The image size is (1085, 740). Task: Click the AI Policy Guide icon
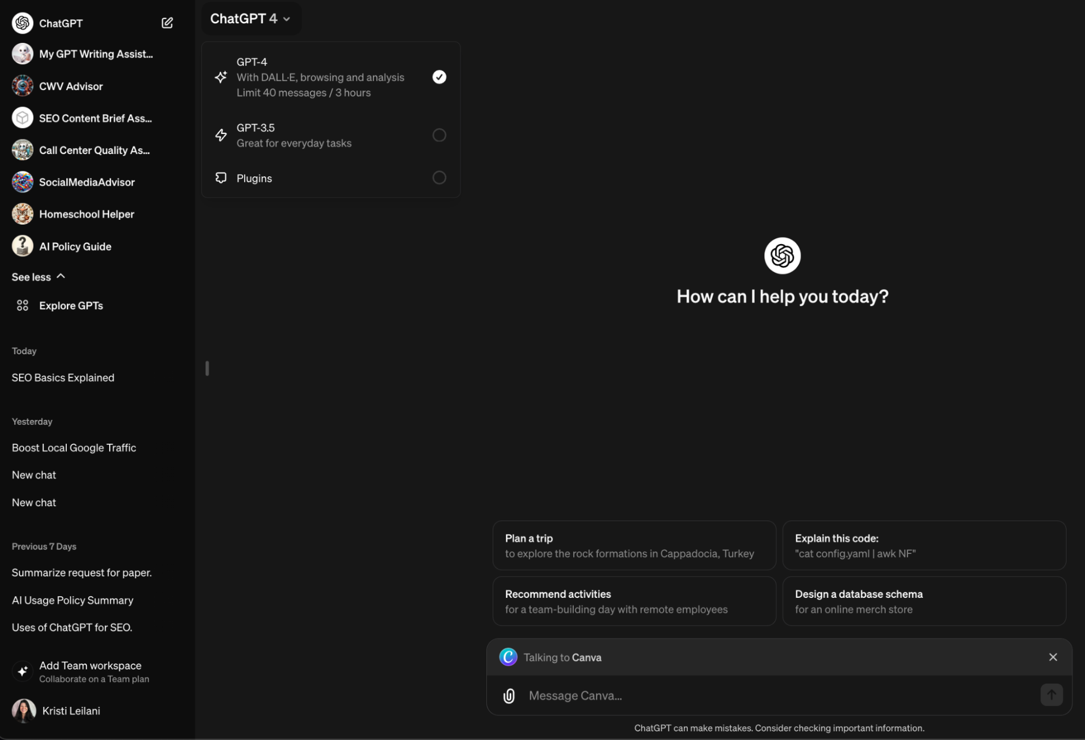[23, 246]
